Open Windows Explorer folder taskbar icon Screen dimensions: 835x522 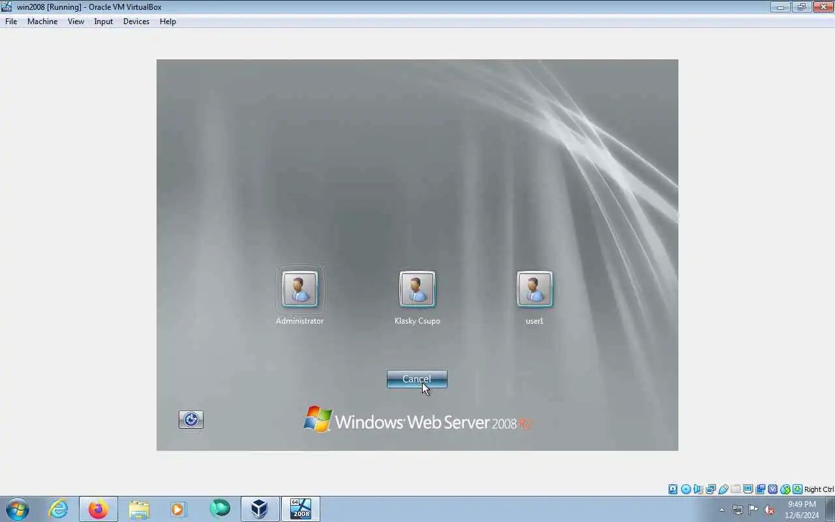point(139,509)
